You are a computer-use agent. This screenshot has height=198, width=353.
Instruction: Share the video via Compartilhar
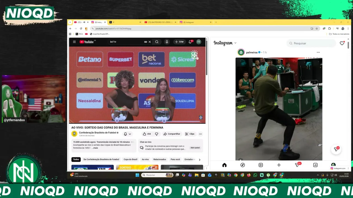[x=172, y=134]
